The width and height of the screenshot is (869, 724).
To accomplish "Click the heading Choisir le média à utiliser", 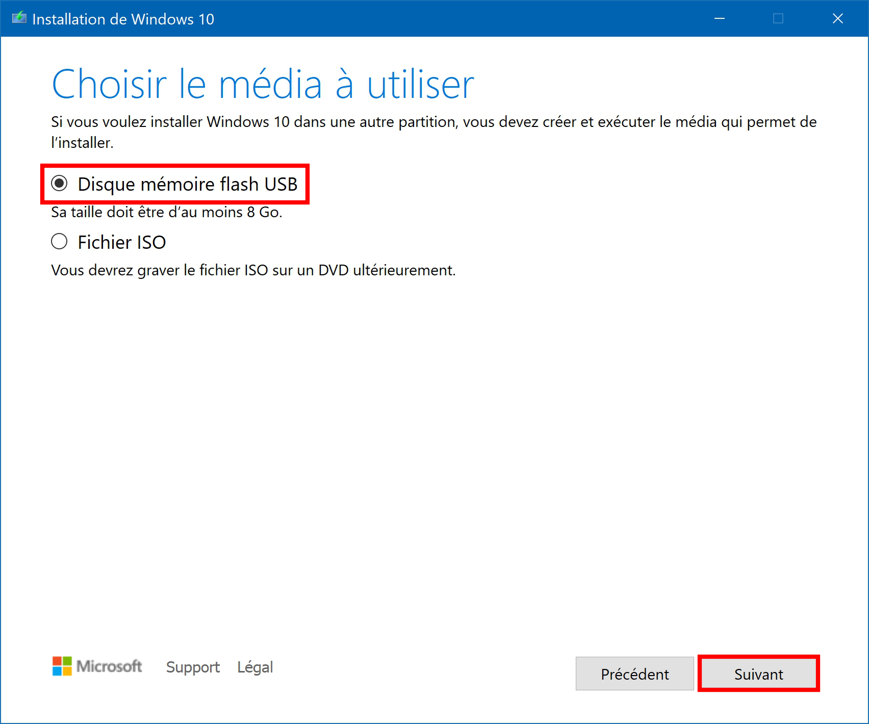I will (x=263, y=84).
